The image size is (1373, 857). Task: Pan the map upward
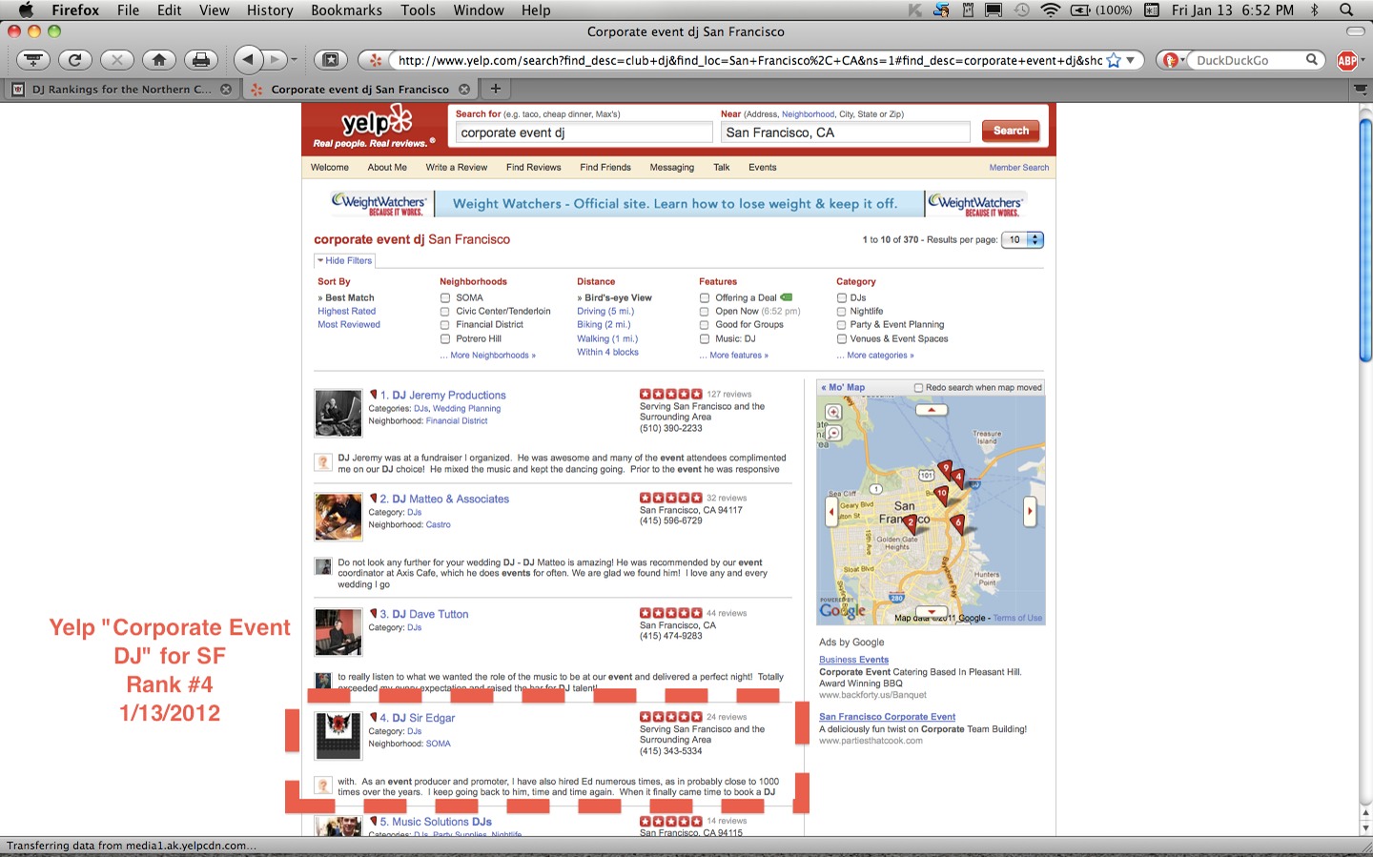point(932,410)
